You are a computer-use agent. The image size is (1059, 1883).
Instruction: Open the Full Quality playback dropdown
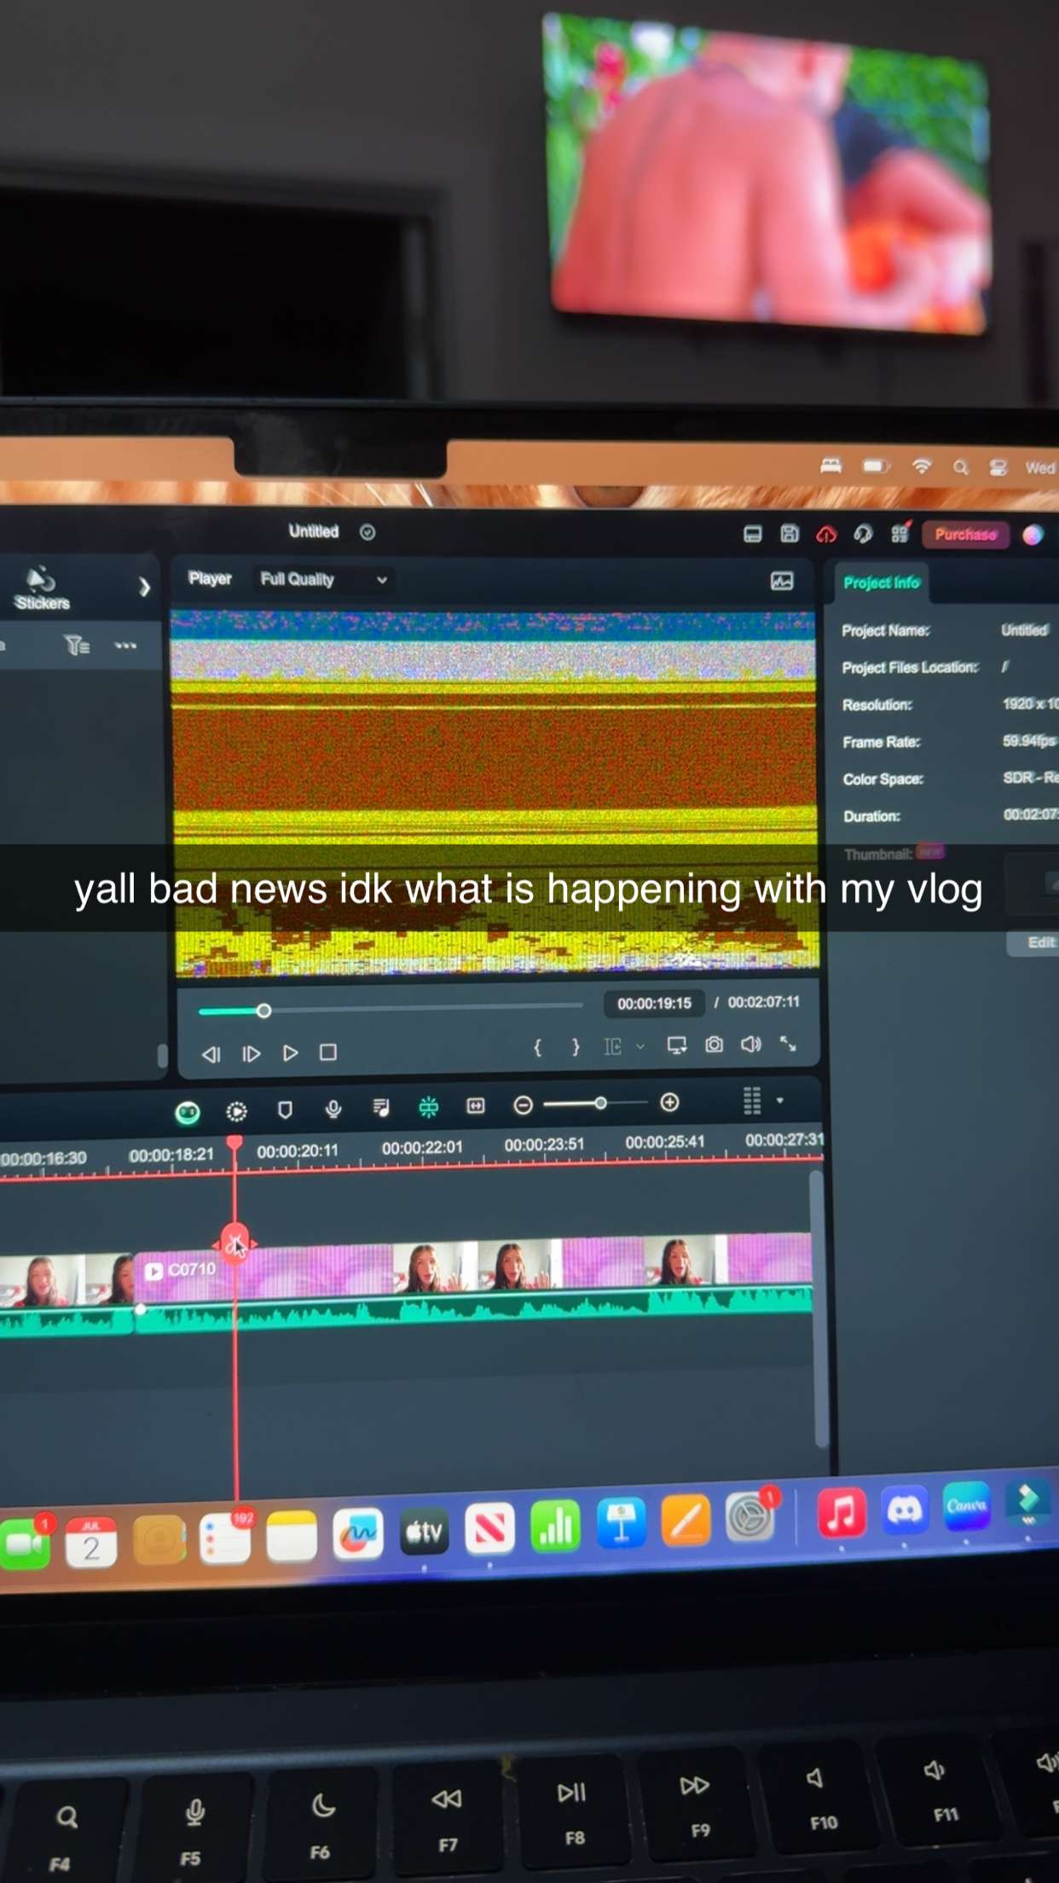click(324, 579)
